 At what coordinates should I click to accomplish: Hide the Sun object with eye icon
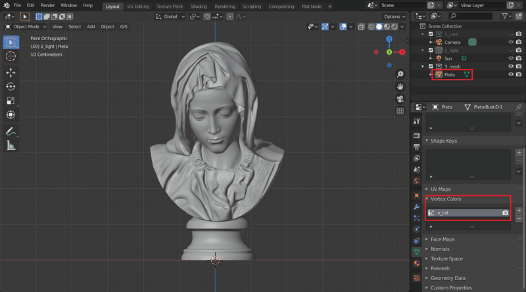pyautogui.click(x=511, y=59)
